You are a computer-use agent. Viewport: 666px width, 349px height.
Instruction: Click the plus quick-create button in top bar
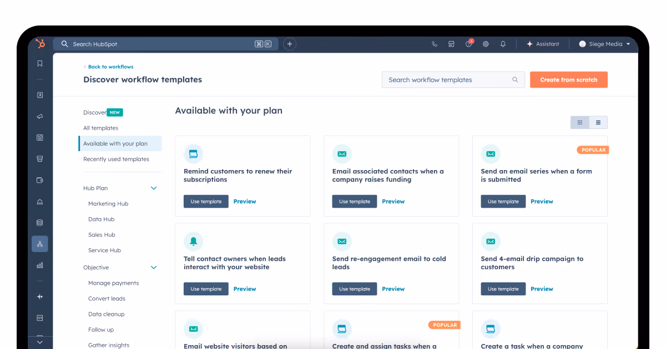[290, 44]
